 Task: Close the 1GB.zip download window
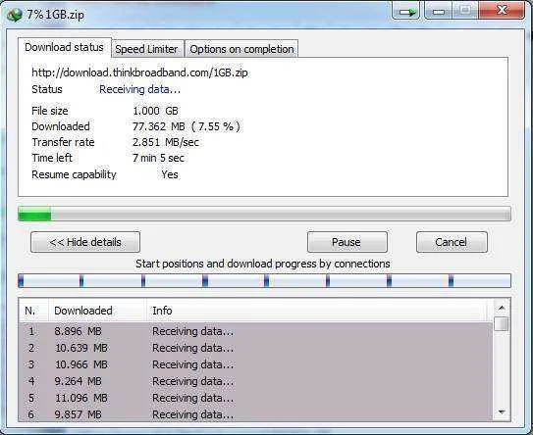502,10
